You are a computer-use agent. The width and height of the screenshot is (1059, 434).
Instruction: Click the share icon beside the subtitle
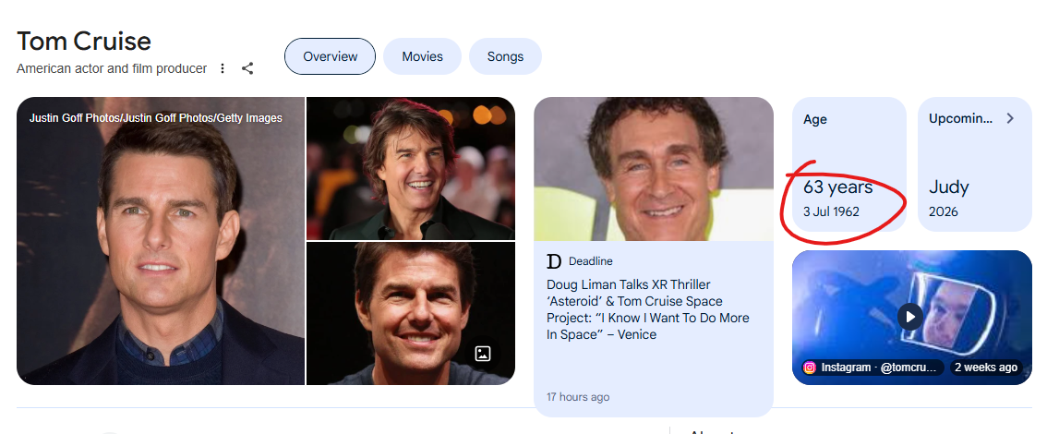(247, 68)
